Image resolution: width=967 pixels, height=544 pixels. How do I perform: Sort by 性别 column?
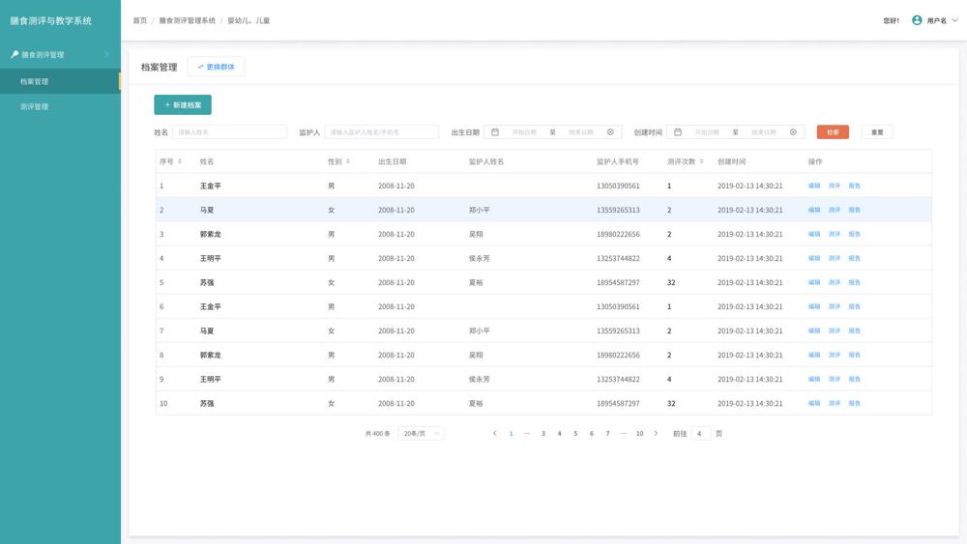[x=348, y=161]
